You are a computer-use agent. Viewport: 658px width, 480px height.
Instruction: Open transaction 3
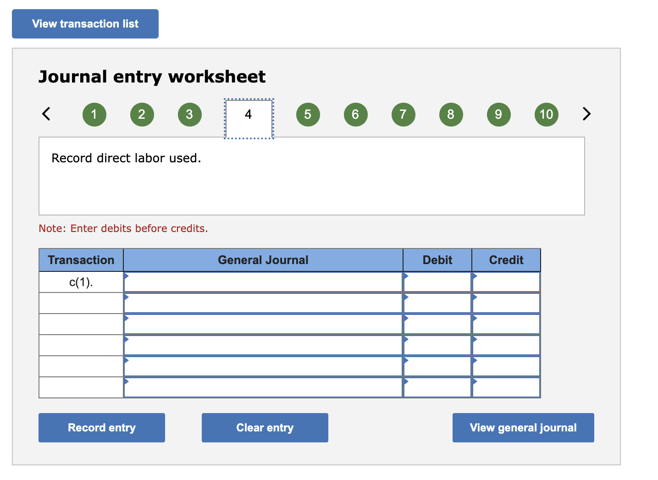click(x=189, y=115)
